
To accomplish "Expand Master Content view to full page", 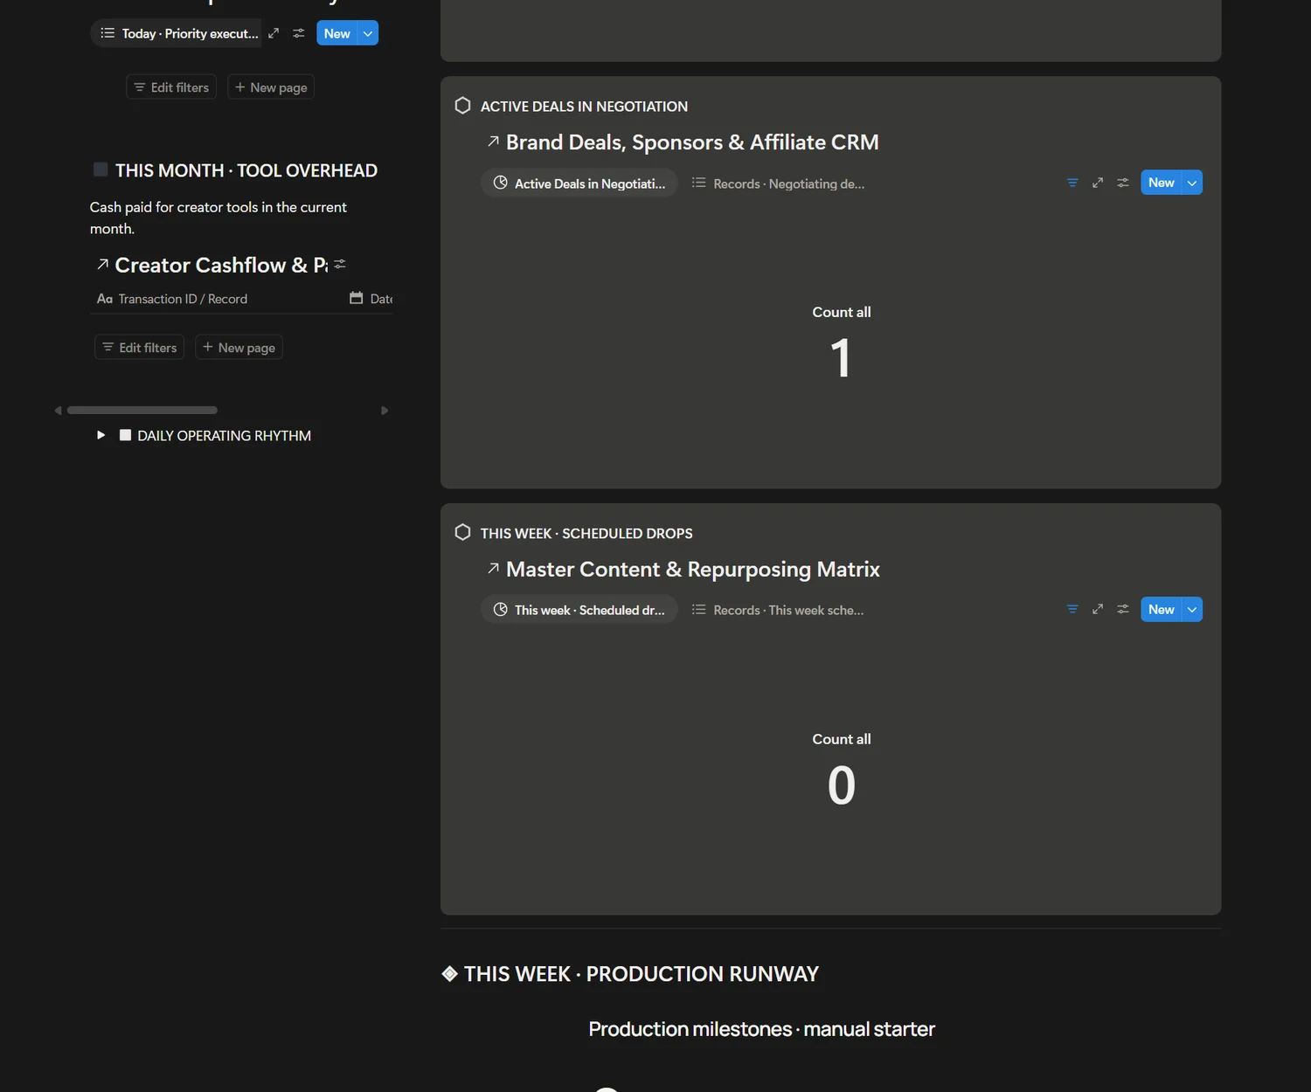I will (1098, 609).
